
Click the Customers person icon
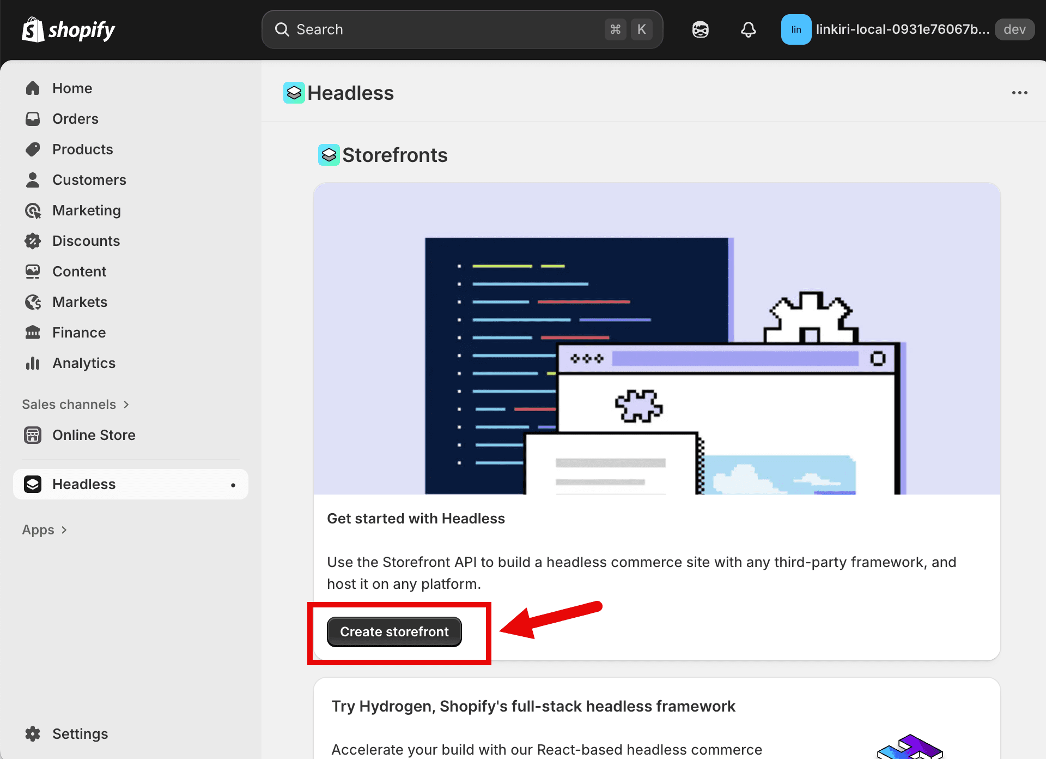coord(33,179)
